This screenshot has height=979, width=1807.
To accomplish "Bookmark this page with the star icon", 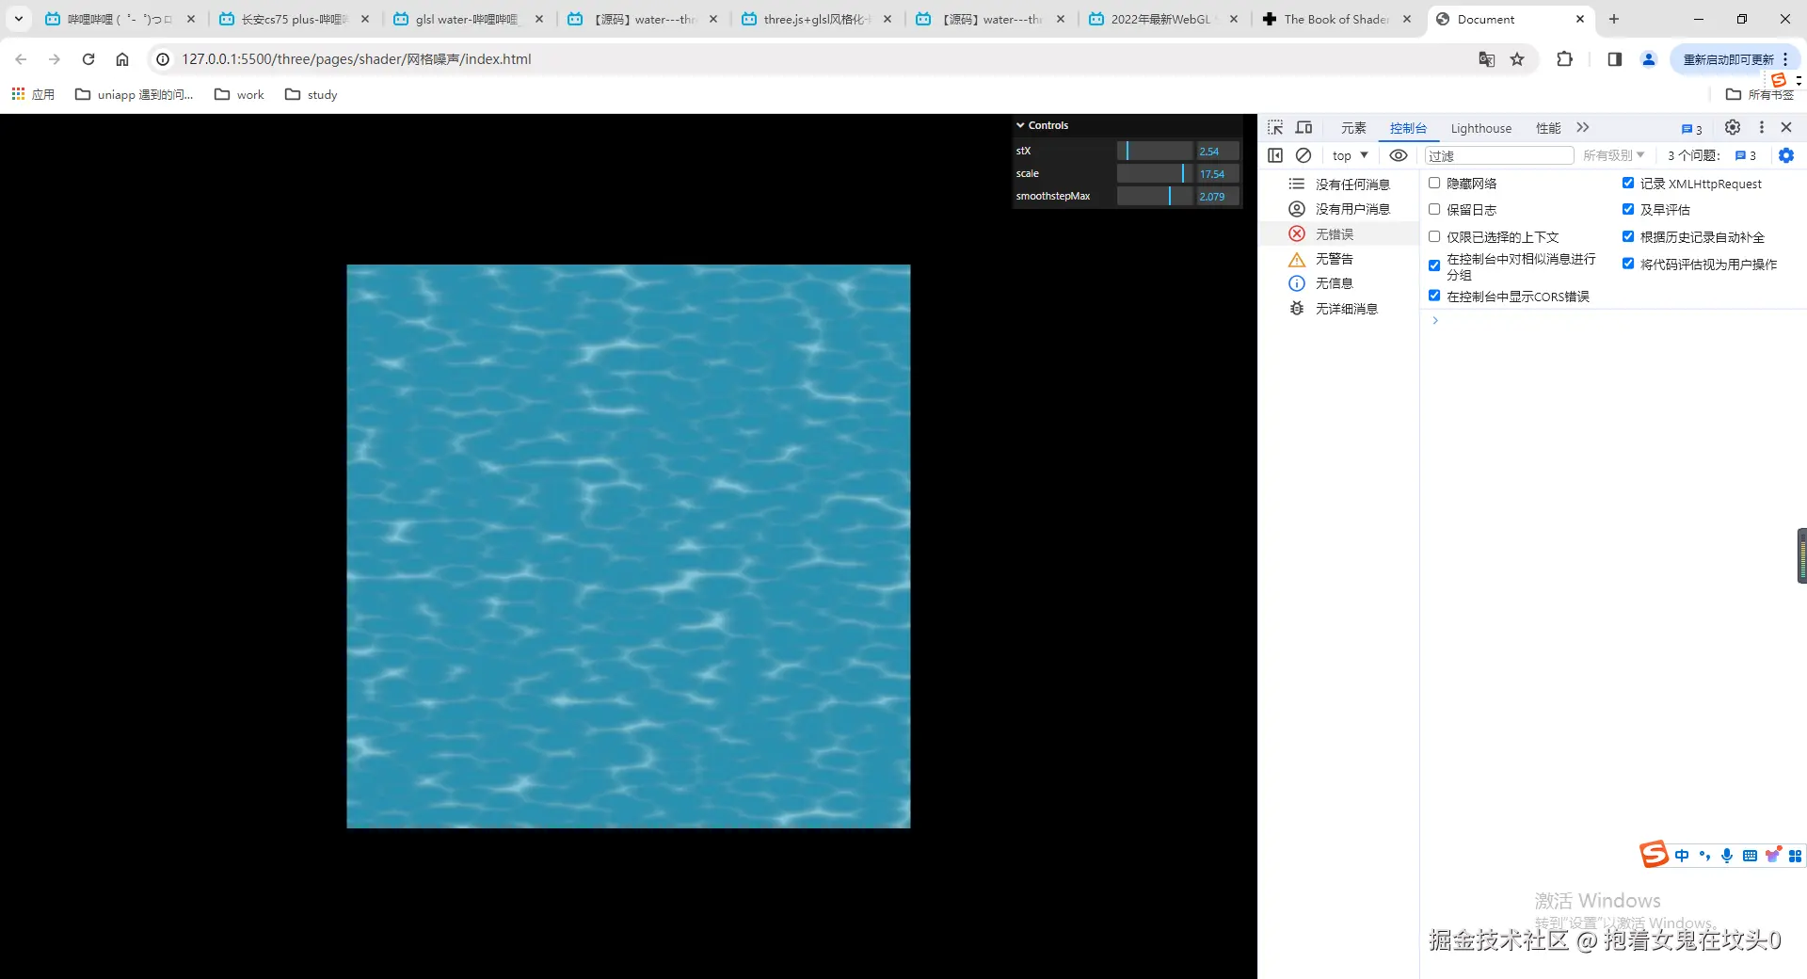I will point(1517,59).
